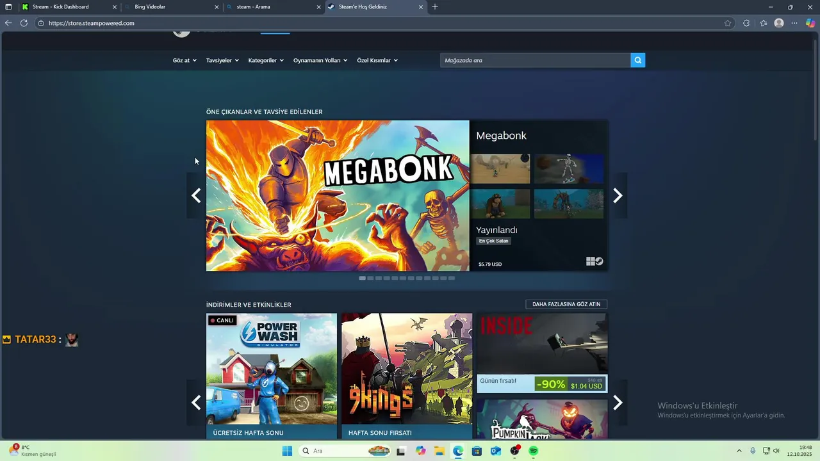Open the browser extensions icon
This screenshot has width=820, height=461.
tap(746, 23)
